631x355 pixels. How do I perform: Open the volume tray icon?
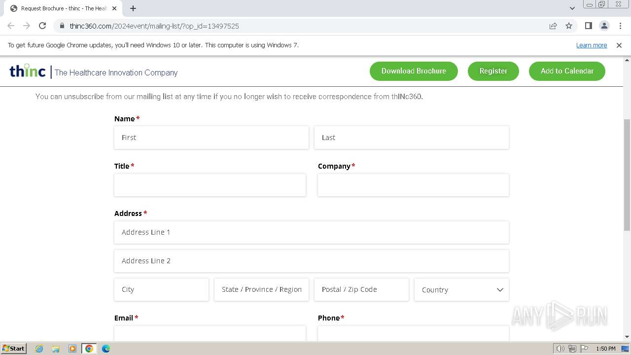pos(561,349)
